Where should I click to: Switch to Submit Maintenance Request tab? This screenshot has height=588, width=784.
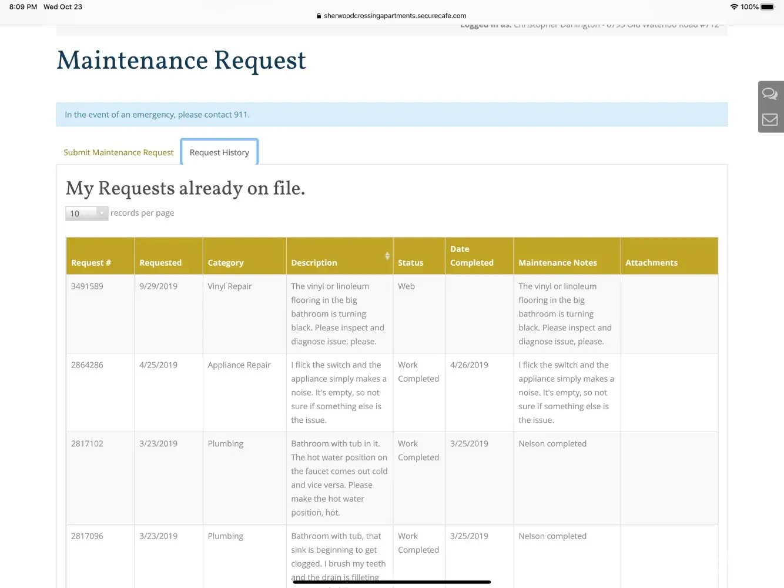point(119,152)
